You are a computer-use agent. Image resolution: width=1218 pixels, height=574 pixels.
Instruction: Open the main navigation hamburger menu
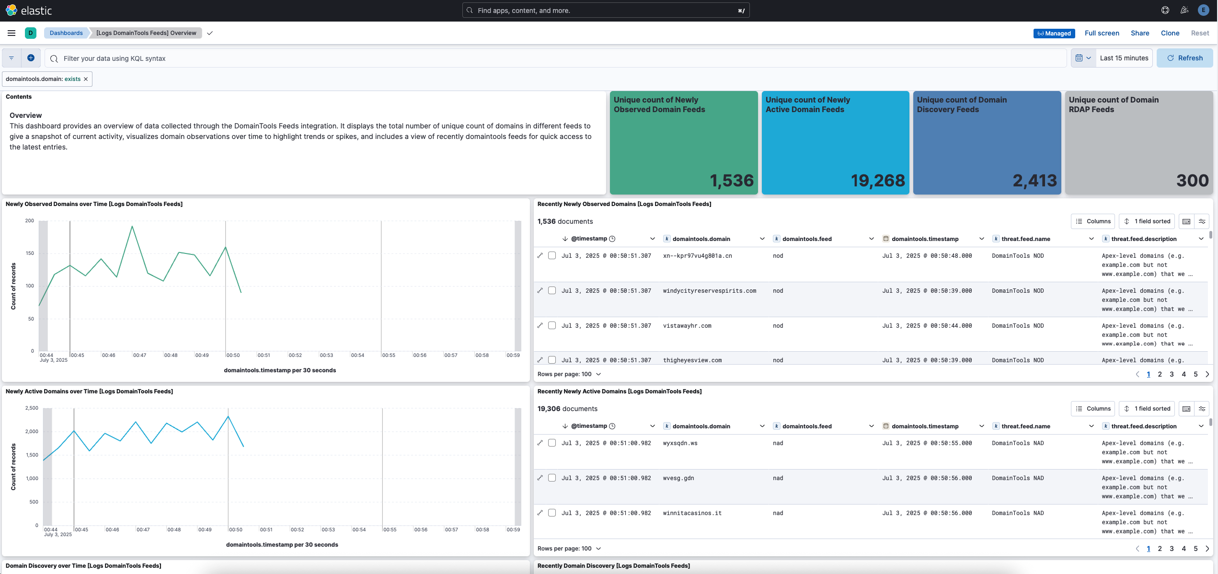coord(11,33)
